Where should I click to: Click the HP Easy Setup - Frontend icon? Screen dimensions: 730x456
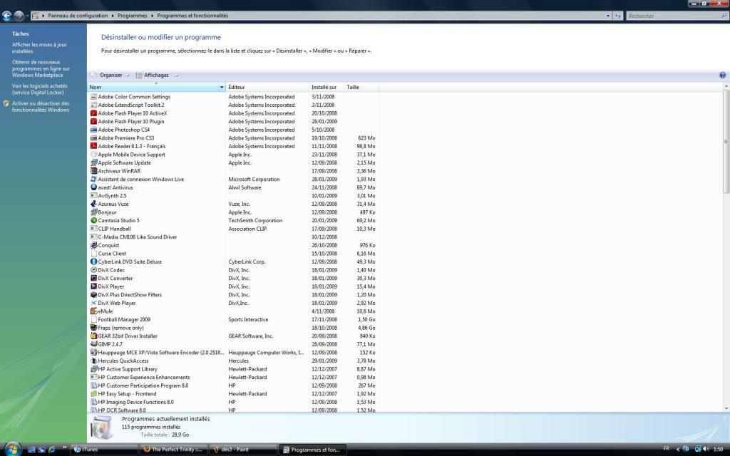(93, 393)
